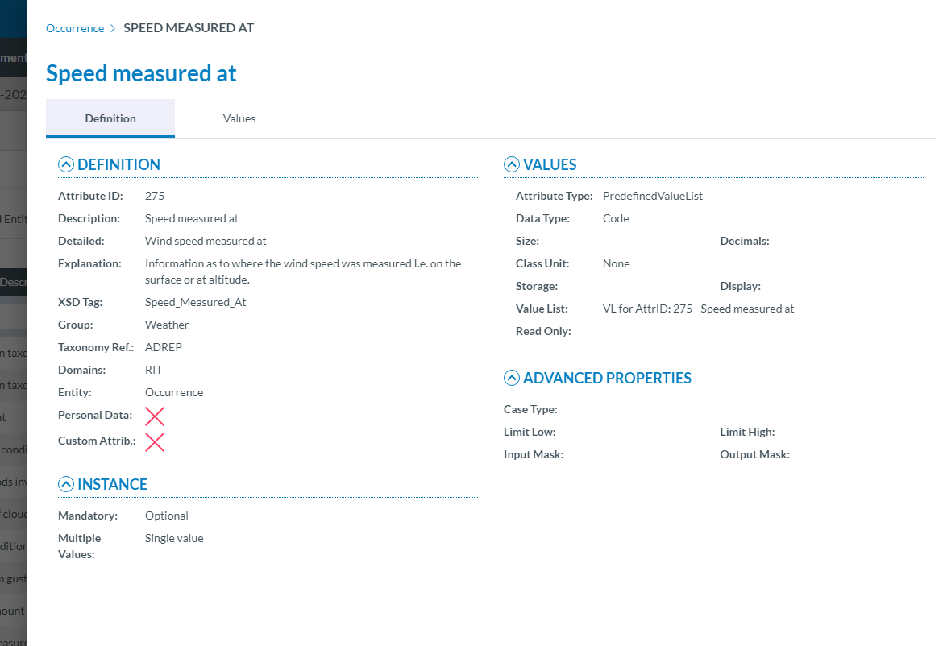This screenshot has height=646, width=943.
Task: Click the PredefinedValueList attribute type value
Action: [x=653, y=196]
